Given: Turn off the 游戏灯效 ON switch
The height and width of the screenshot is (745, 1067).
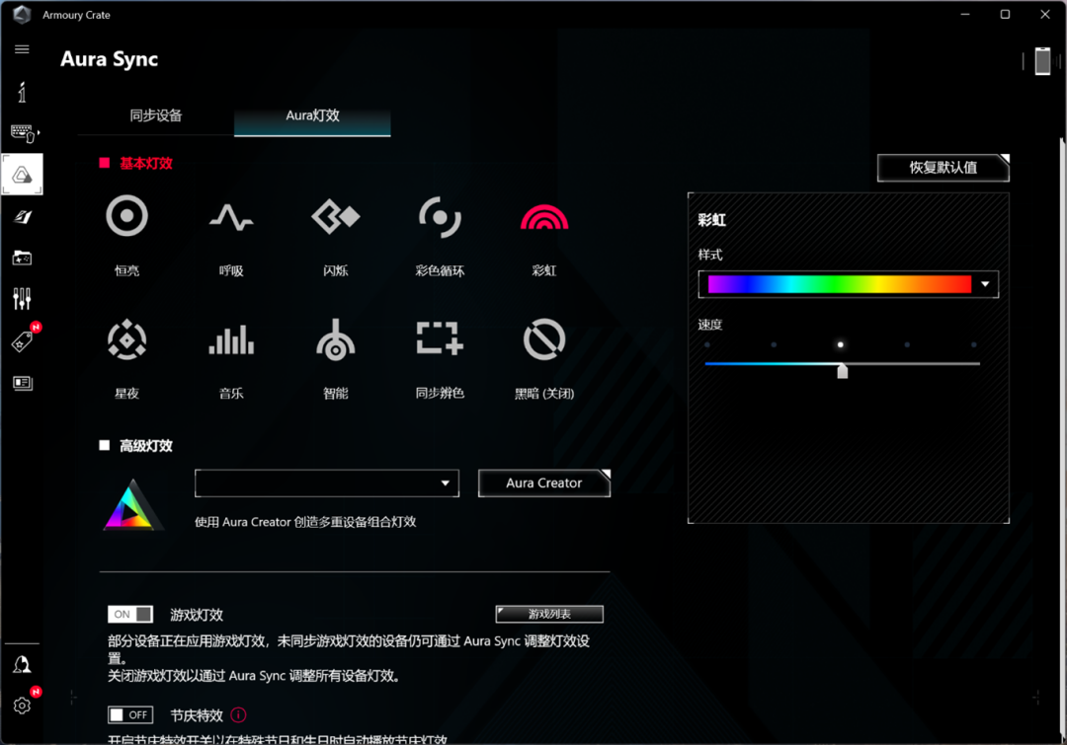Looking at the screenshot, I should [x=130, y=615].
